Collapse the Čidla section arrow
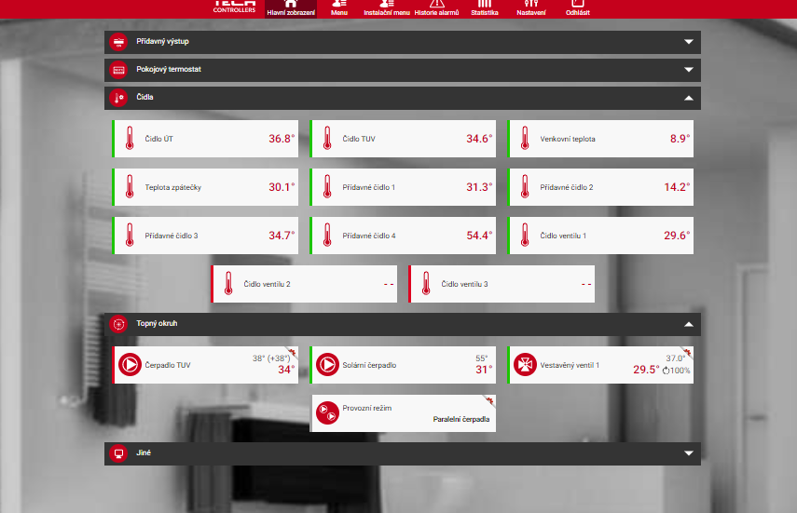Screen dimensions: 797x513 click(x=689, y=98)
